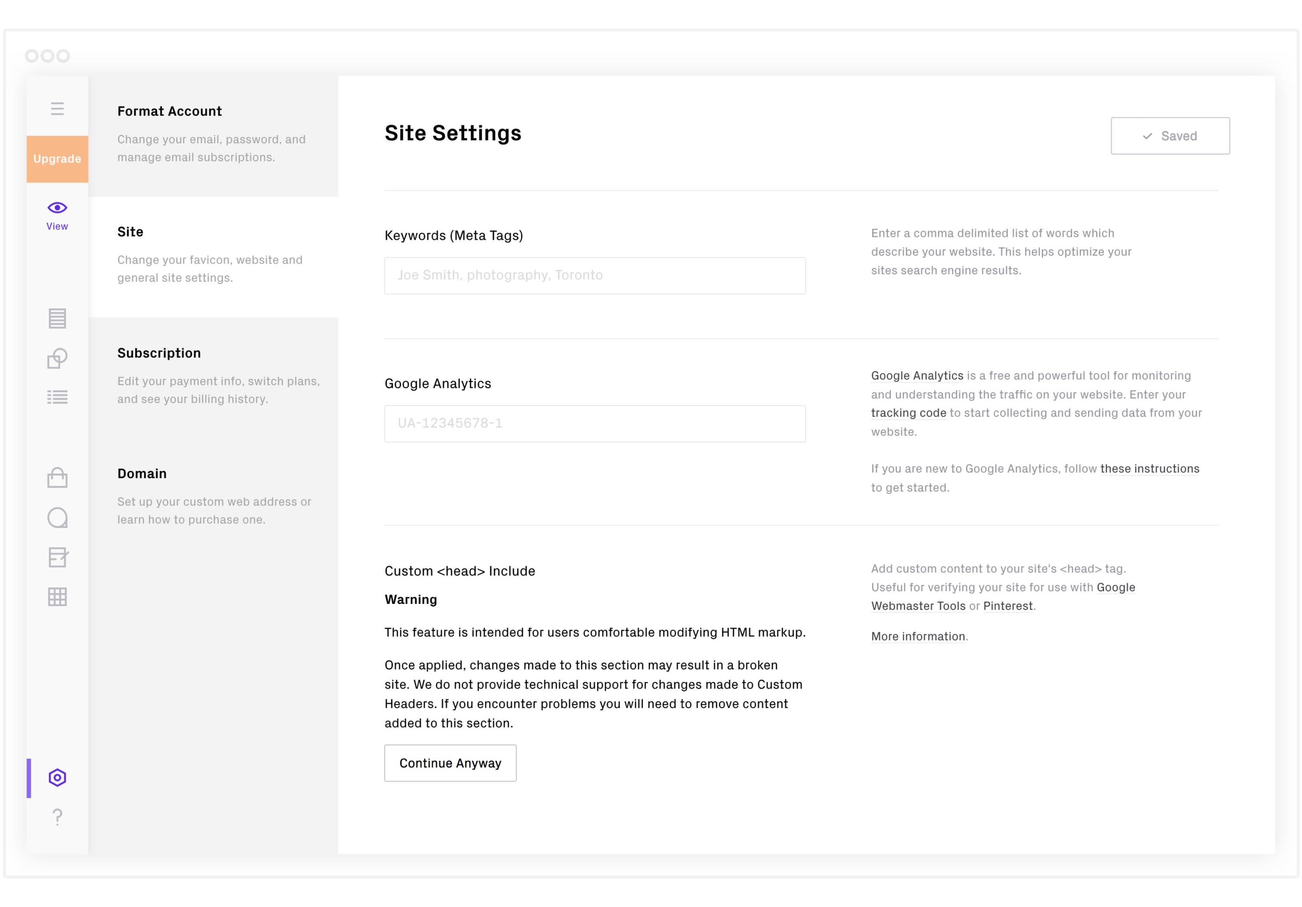The image size is (1302, 907).
Task: Click the chat/message icon in sidebar
Action: tap(57, 517)
